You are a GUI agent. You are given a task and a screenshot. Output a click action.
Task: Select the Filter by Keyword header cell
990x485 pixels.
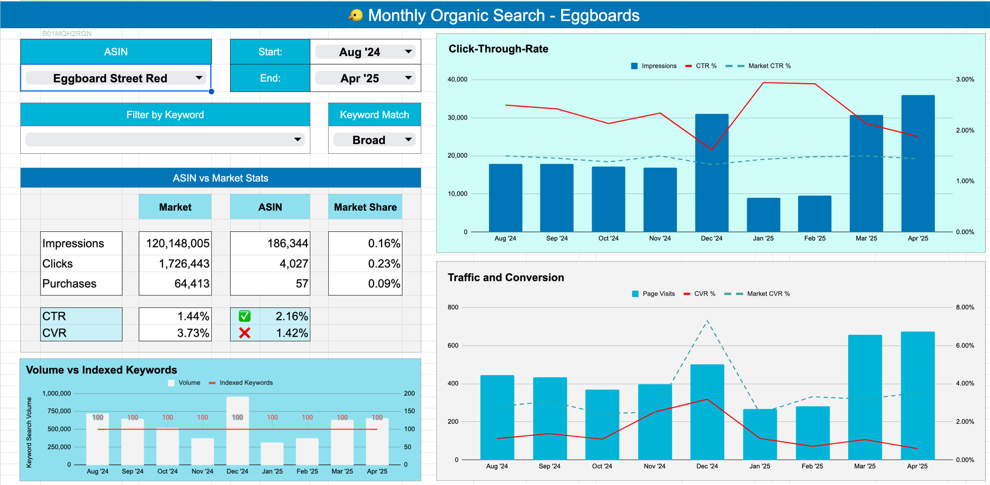[x=165, y=115]
